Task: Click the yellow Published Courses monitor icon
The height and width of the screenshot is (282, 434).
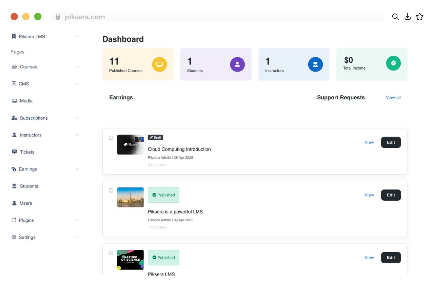Action: [x=159, y=64]
